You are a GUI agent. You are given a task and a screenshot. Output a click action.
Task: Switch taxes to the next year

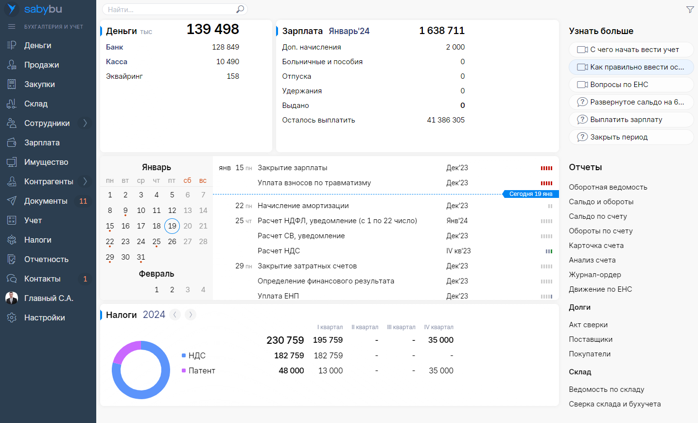click(191, 315)
